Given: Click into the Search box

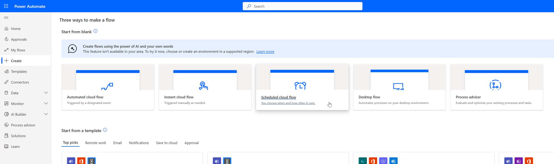Looking at the screenshot, I should (302, 6).
